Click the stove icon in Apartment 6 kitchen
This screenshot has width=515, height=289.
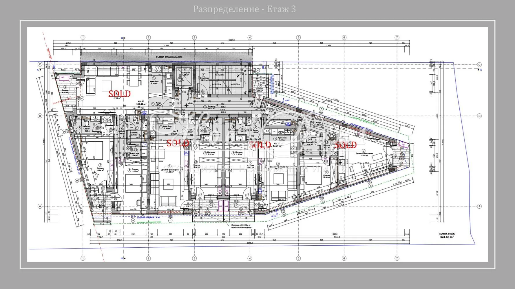pyautogui.click(x=158, y=69)
